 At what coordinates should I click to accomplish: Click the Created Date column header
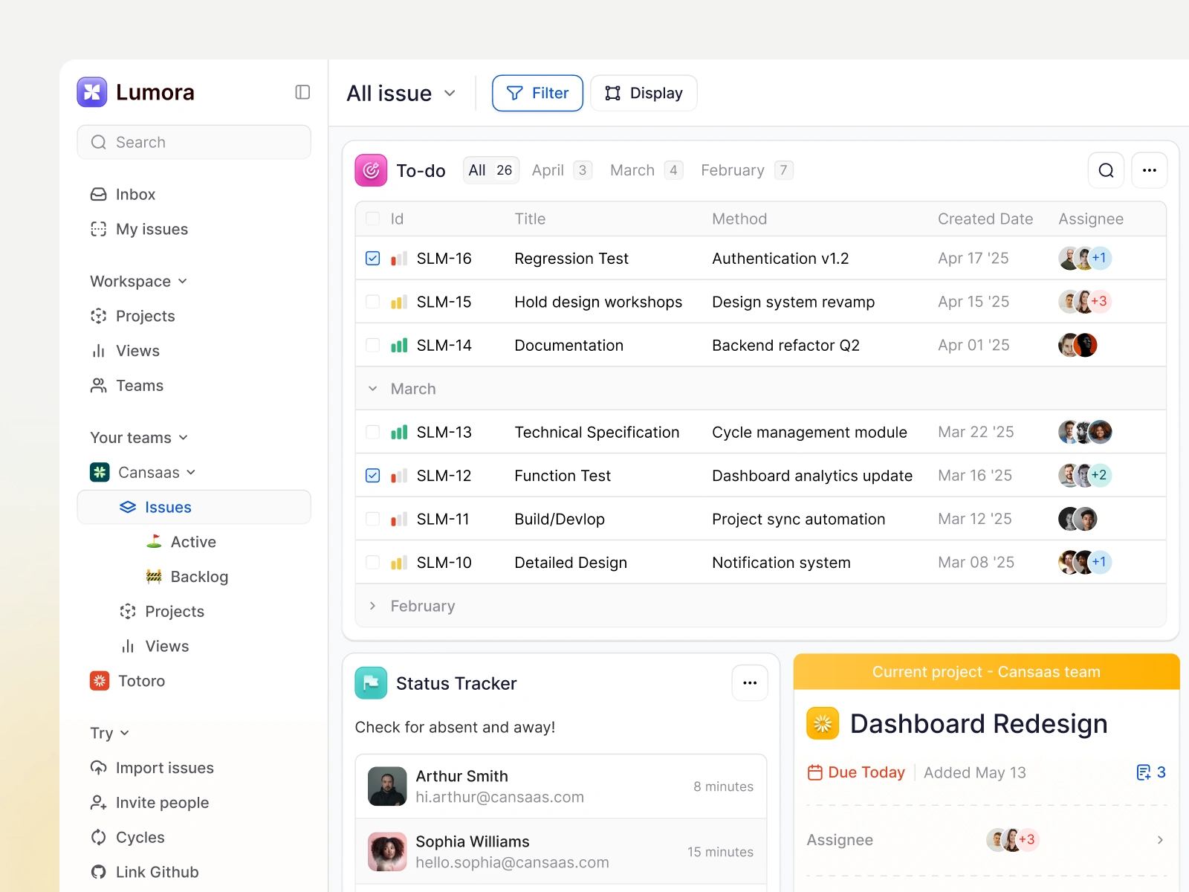click(985, 219)
